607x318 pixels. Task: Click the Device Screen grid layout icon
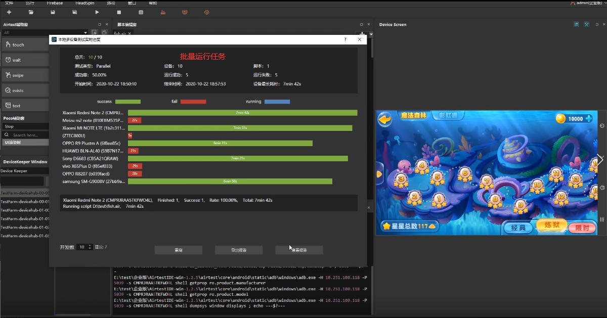576,24
